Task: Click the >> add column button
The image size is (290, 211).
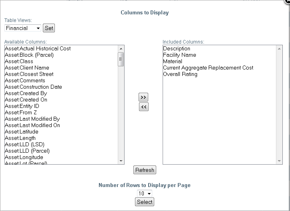Action: click(143, 97)
